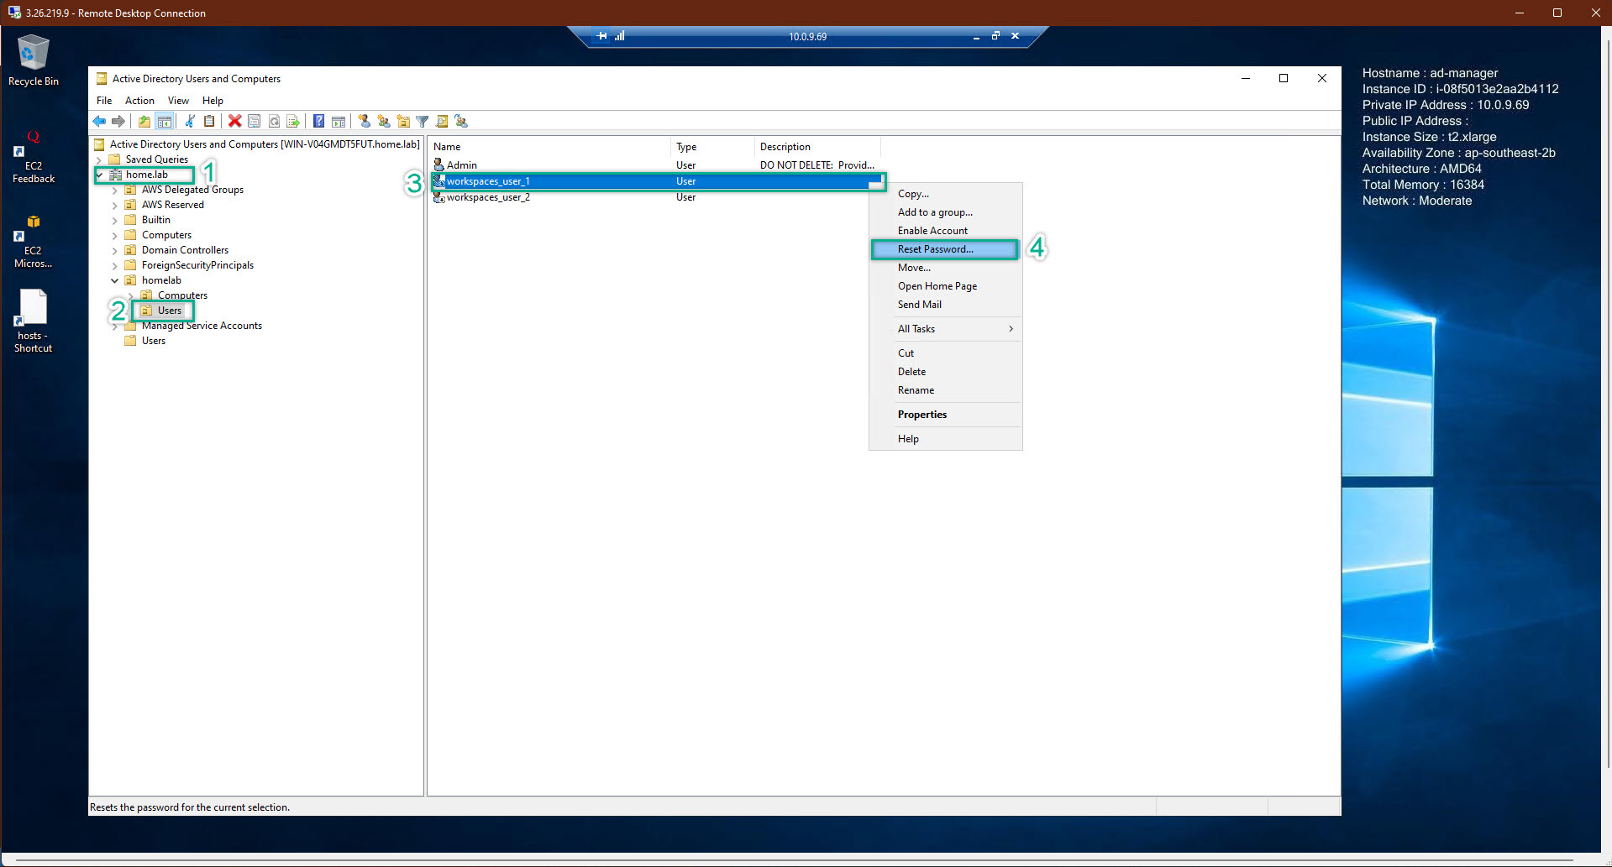1612x867 pixels.
Task: Open the Help question mark toolbar icon
Action: [318, 122]
